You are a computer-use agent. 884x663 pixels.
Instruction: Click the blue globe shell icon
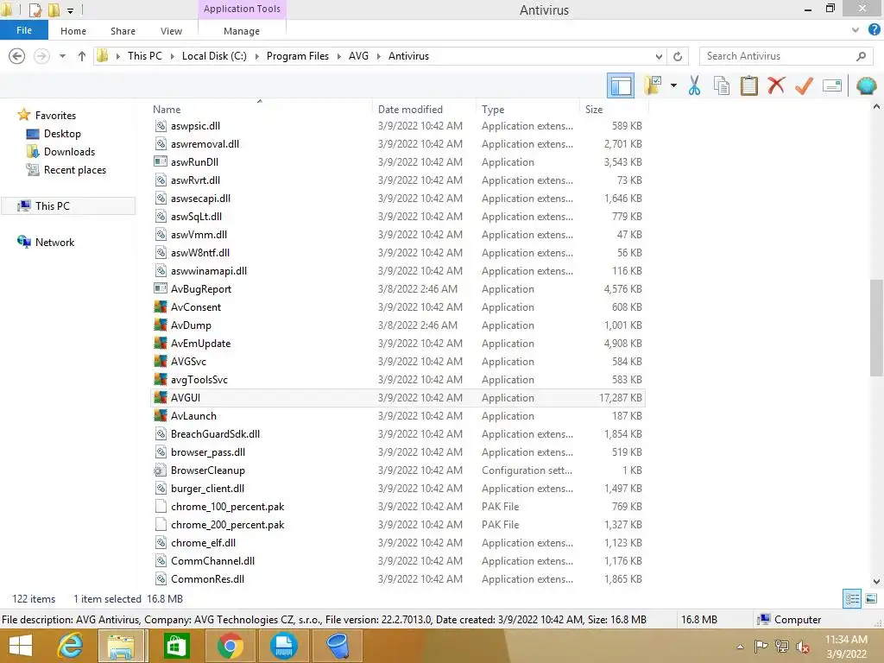click(866, 85)
